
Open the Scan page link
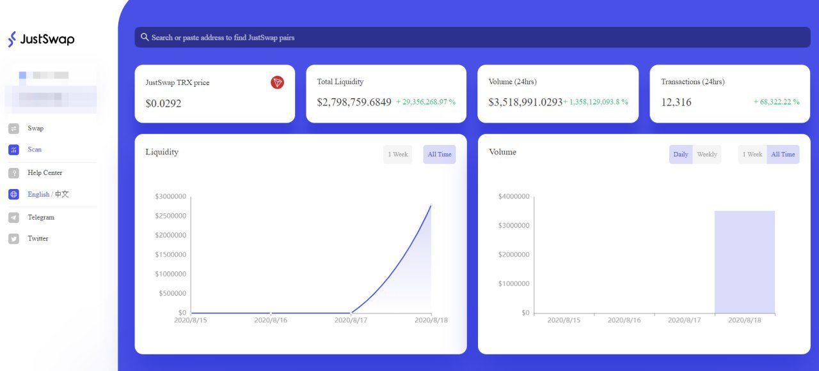[x=35, y=149]
